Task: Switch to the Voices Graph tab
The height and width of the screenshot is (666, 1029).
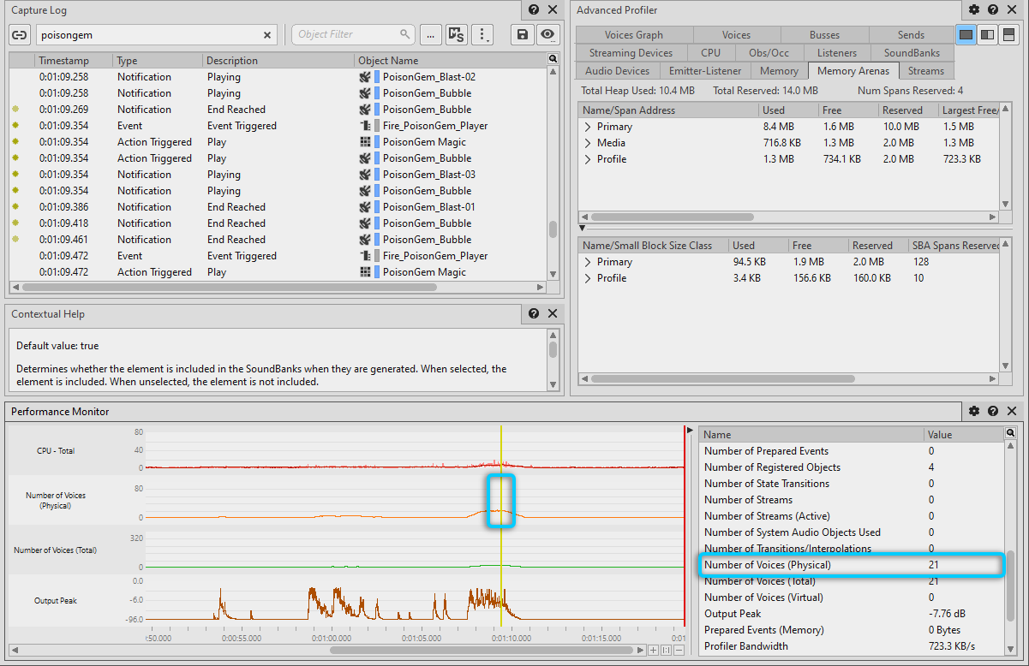Action: click(x=633, y=35)
